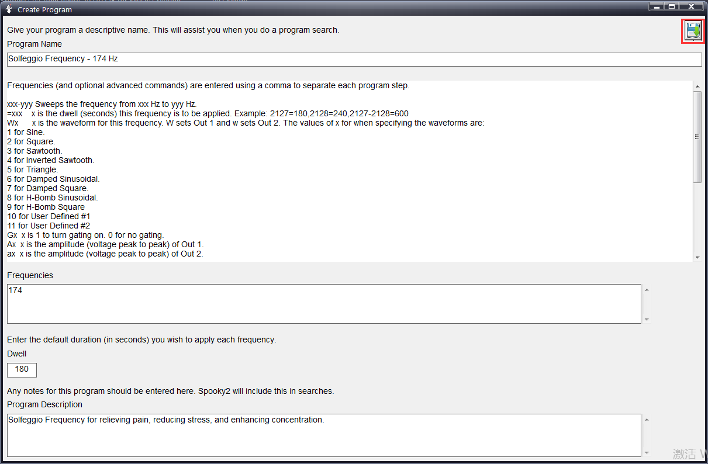The image size is (708, 464).
Task: Hit the Frequencies box scroll down arrow
Action: click(646, 319)
